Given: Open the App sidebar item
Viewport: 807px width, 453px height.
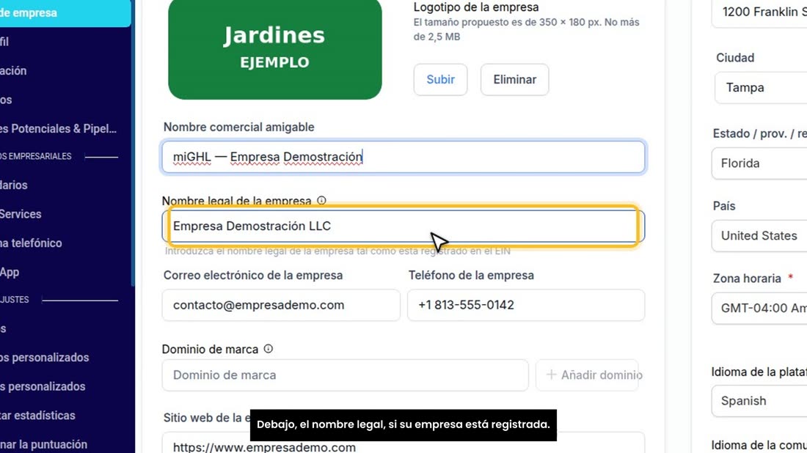Looking at the screenshot, I should point(10,272).
